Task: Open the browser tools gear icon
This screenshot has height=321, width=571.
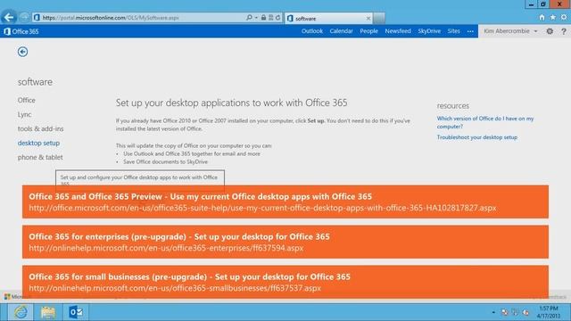Action: pyautogui.click(x=564, y=18)
